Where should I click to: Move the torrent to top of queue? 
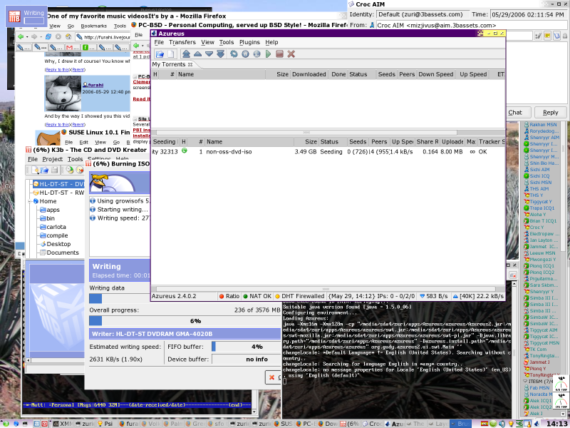pyautogui.click(x=187, y=53)
